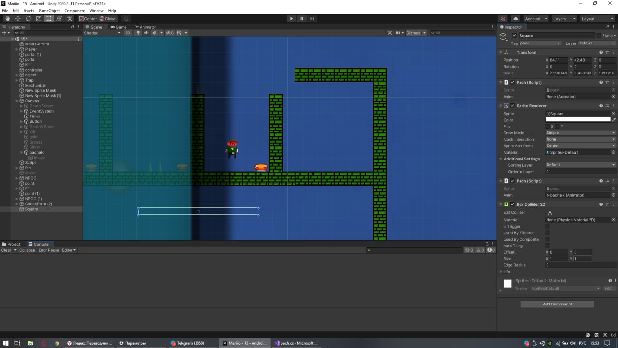Open Scene view component tools icon
The width and height of the screenshot is (618, 348).
pos(390,33)
